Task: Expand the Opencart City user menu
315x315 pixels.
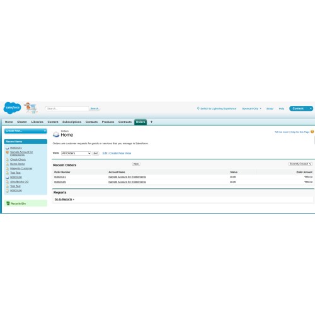Action: (x=251, y=108)
